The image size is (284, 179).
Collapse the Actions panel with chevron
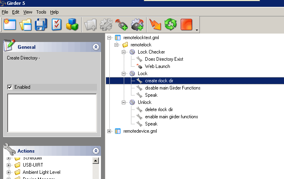tap(95, 151)
